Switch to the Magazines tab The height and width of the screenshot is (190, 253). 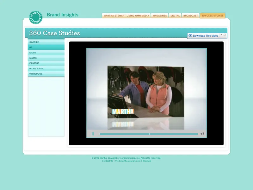(x=160, y=16)
